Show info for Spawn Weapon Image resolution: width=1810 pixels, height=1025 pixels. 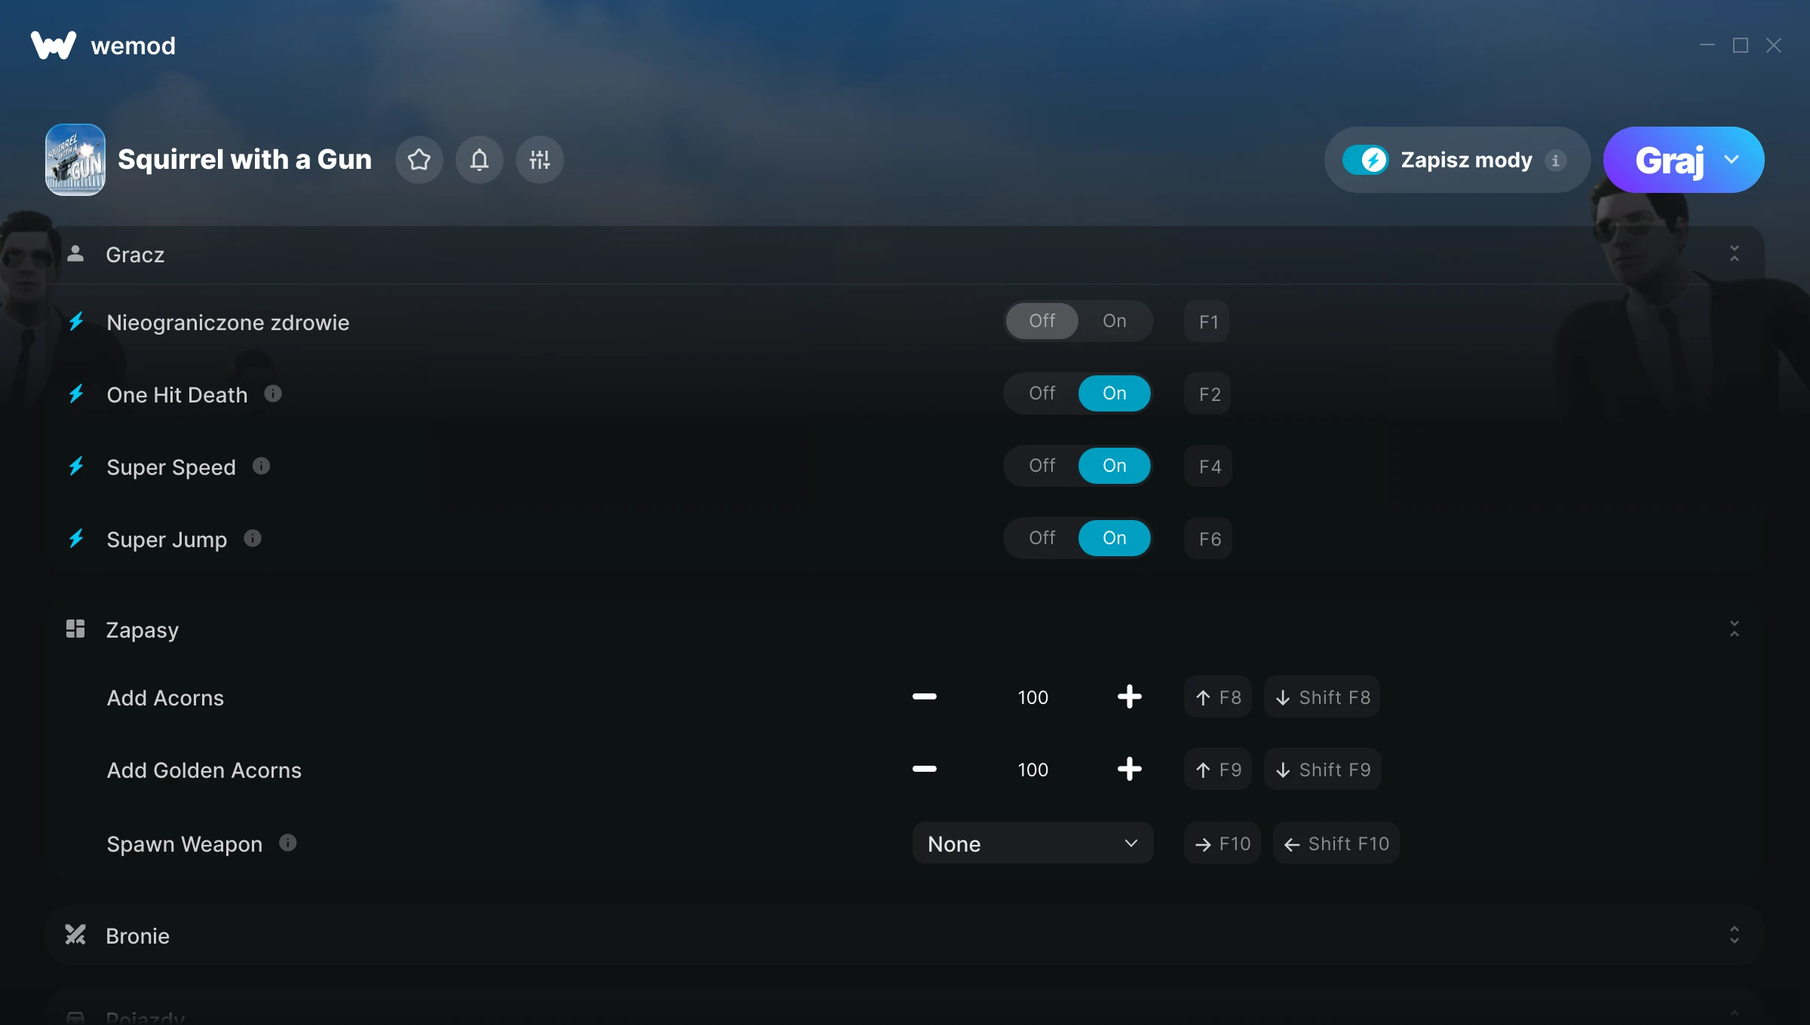(288, 843)
